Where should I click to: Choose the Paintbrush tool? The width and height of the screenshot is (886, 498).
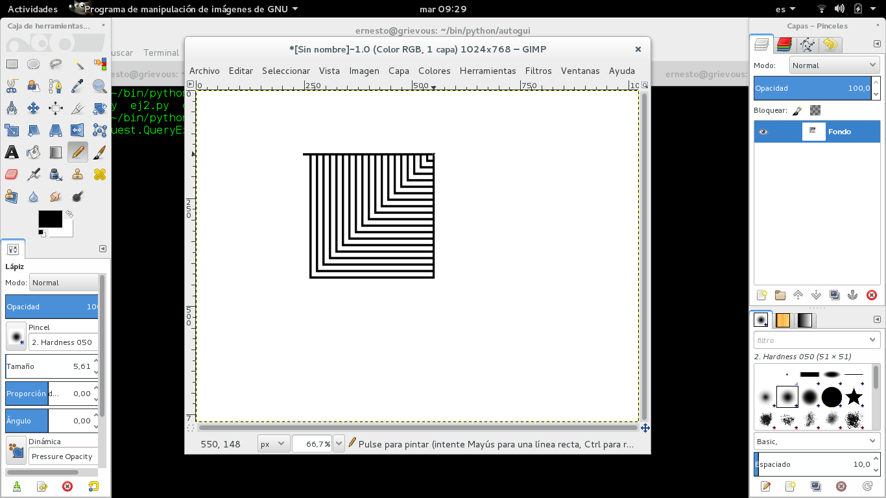(99, 152)
